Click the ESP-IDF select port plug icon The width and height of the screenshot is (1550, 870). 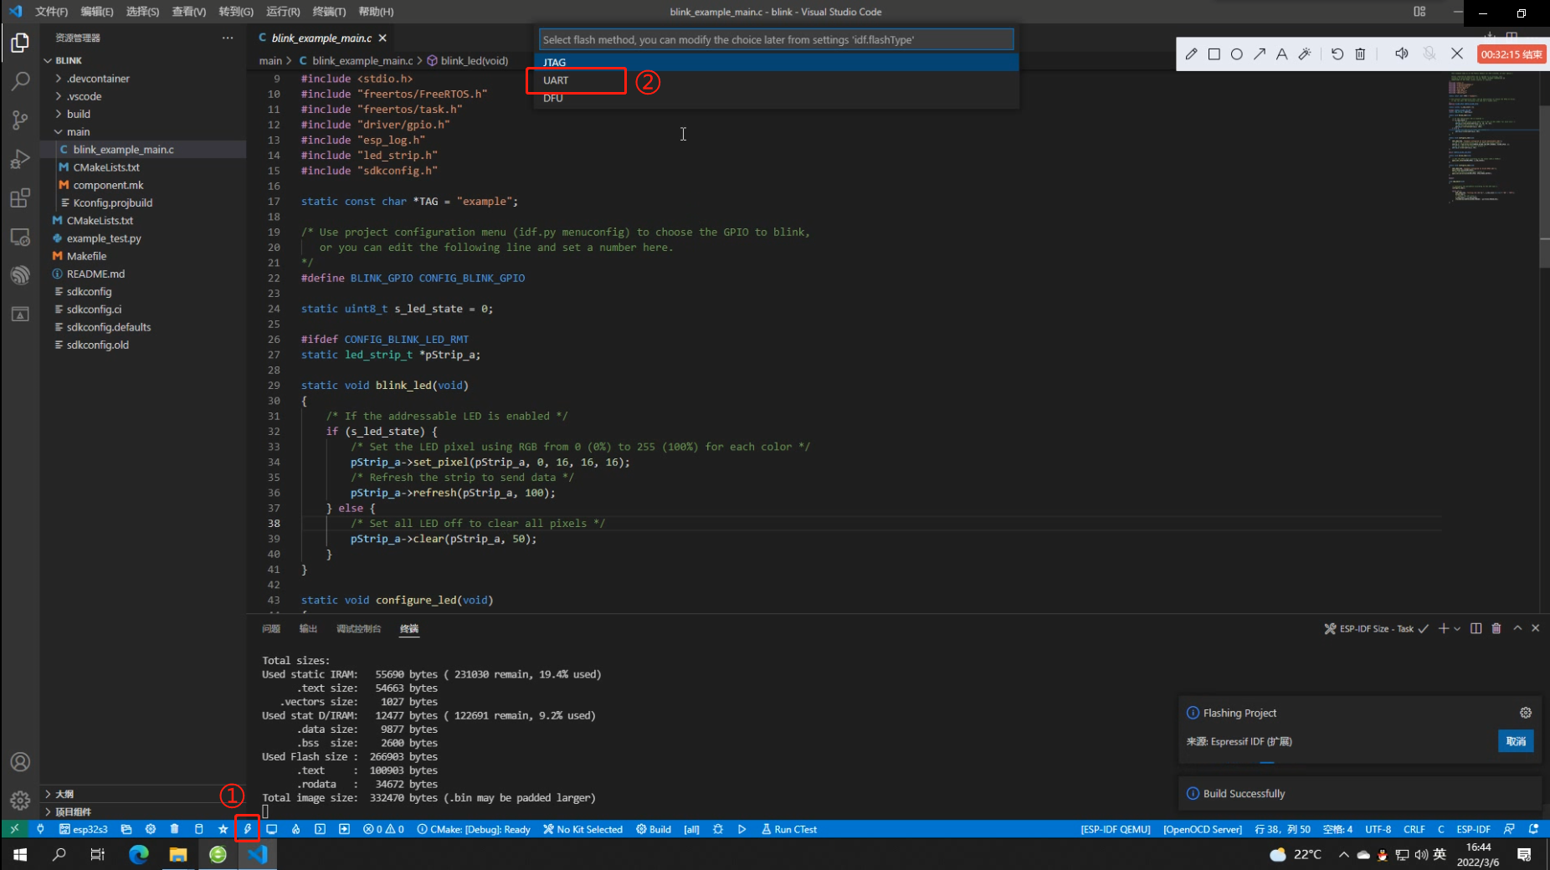[40, 829]
